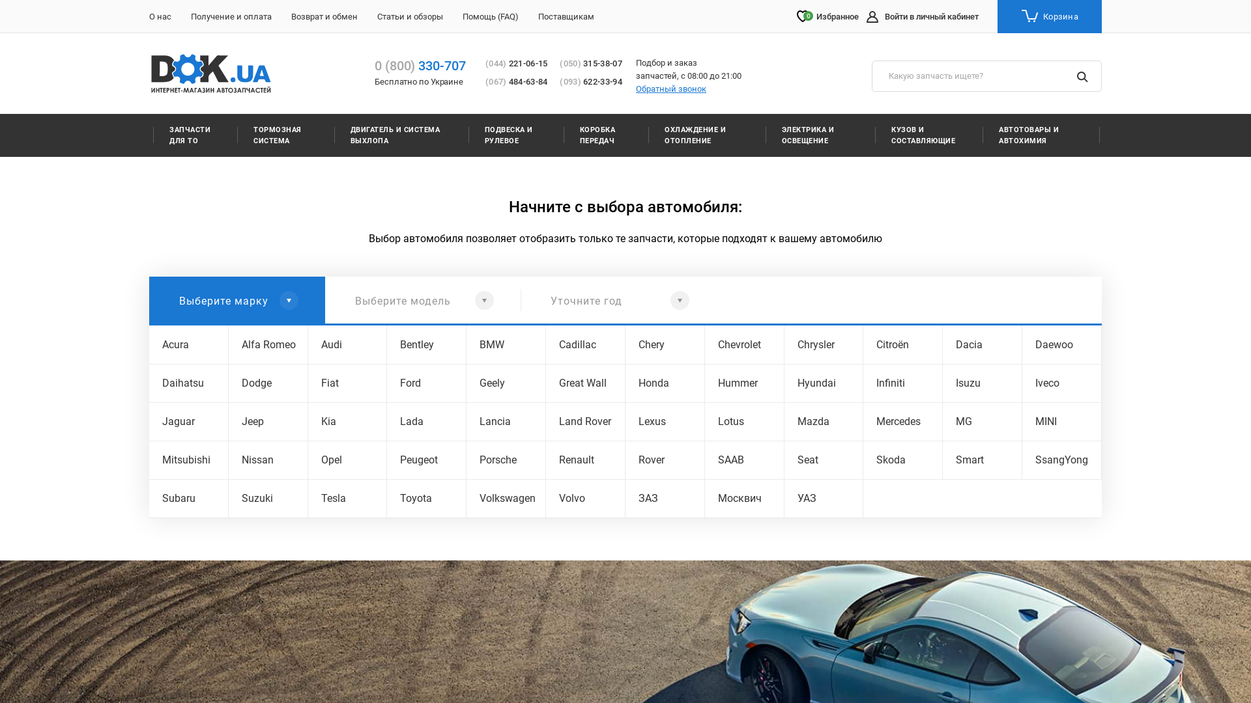This screenshot has width=1251, height=703.
Task: Click the 'Избранное' favorites link
Action: tap(837, 17)
